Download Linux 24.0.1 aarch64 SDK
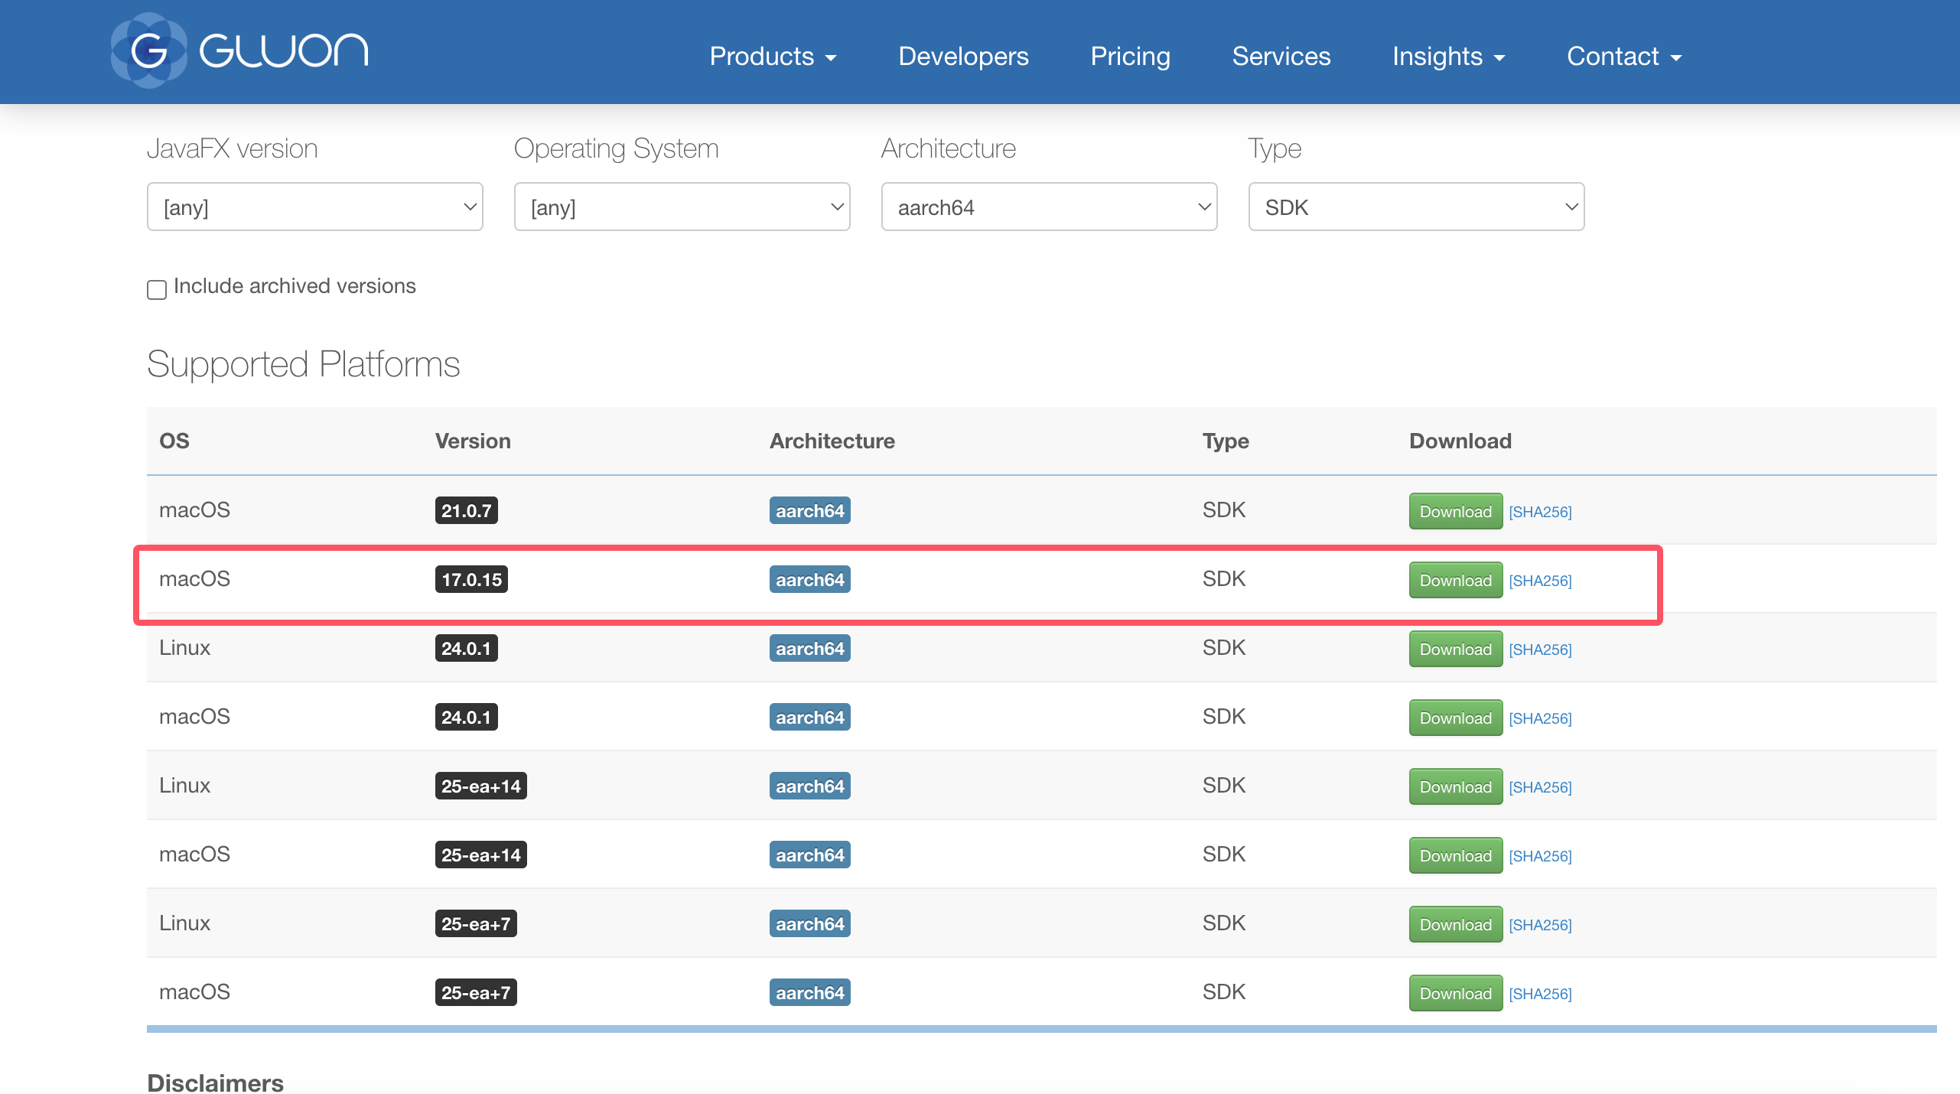 coord(1455,649)
